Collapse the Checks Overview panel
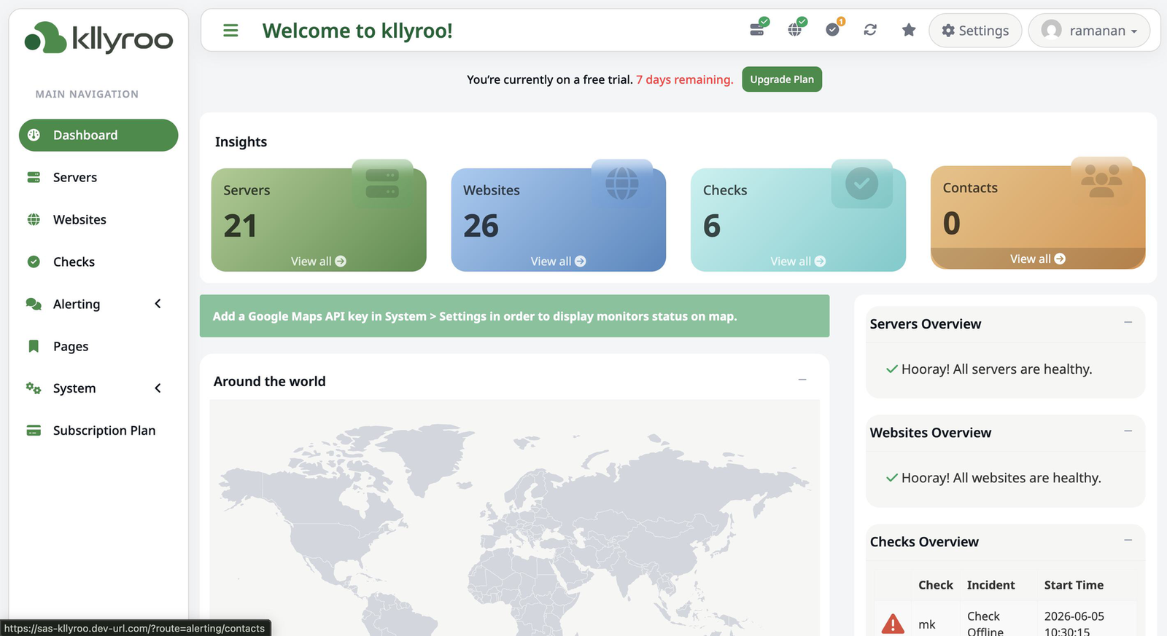The height and width of the screenshot is (636, 1167). pyautogui.click(x=1128, y=540)
